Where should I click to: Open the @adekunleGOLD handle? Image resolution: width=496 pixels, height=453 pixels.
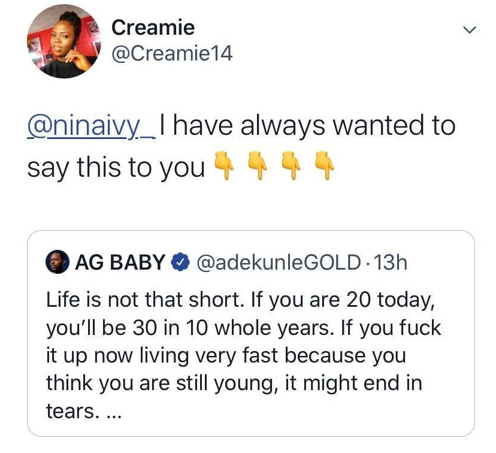coord(279,262)
